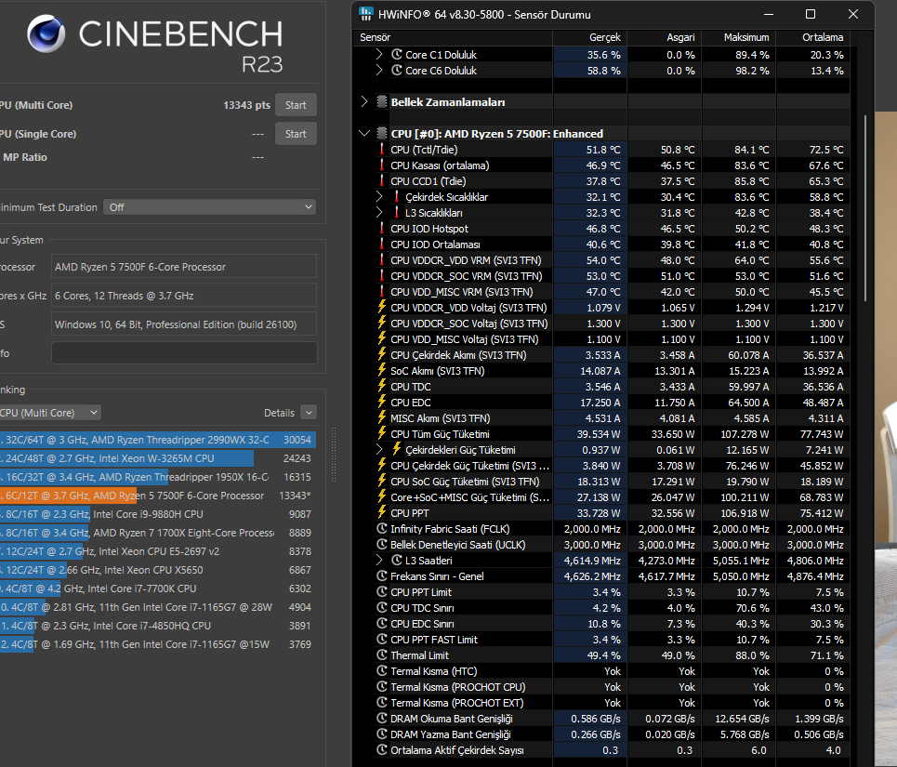897x767 pixels.
Task: Collapse the CPU [#0] AMD Ryzen 5 7500F group
Action: pyautogui.click(x=364, y=133)
